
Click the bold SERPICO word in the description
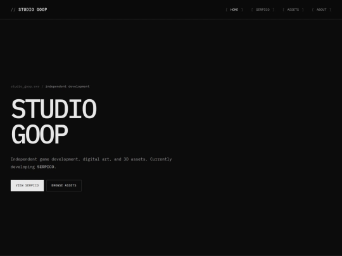pyautogui.click(x=46, y=167)
